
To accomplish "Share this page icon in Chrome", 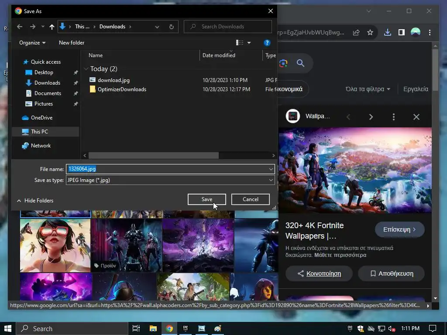I will (356, 32).
